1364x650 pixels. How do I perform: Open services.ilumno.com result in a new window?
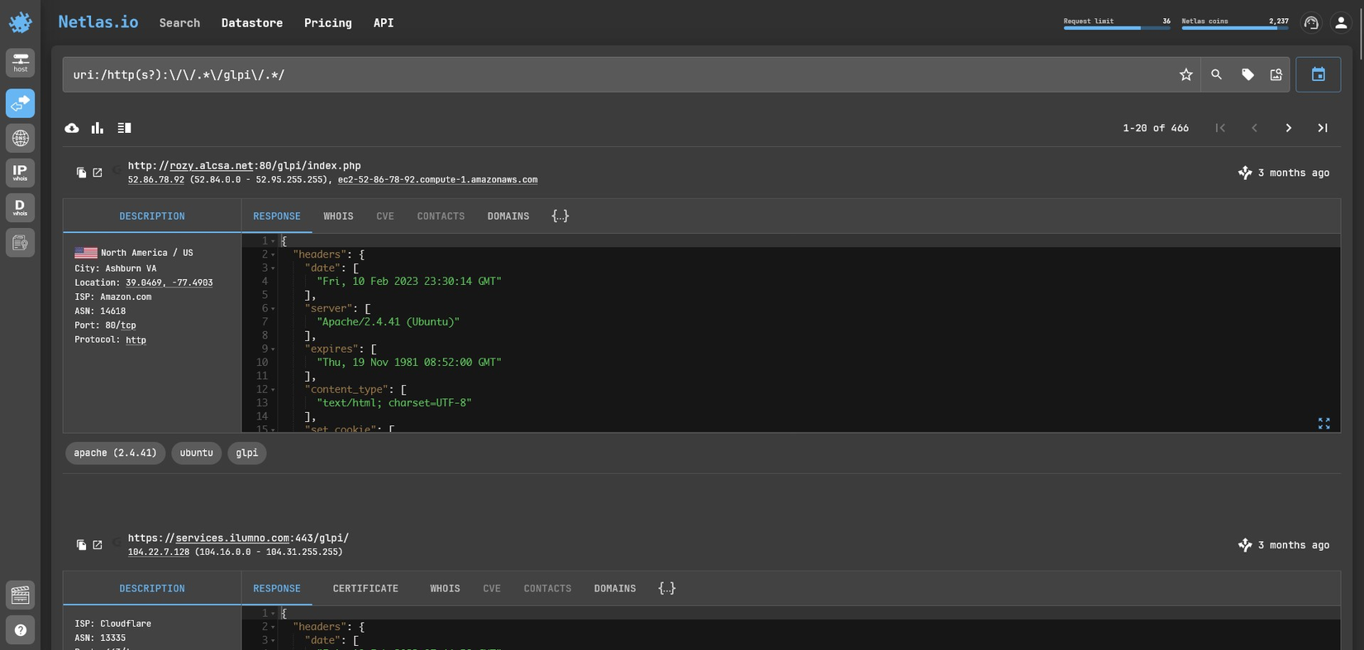(98, 545)
